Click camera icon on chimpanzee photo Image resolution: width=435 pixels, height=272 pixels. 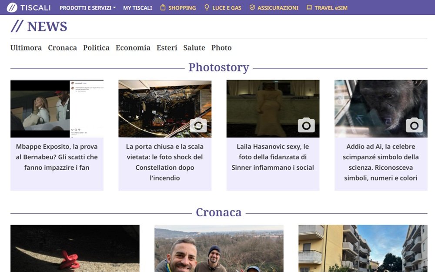coord(414,125)
